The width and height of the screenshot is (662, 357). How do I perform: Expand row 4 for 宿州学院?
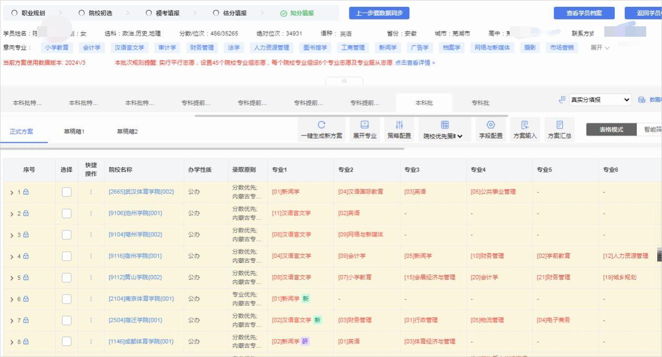tap(11, 256)
